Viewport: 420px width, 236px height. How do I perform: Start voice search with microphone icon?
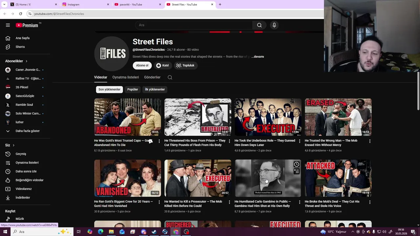274,25
